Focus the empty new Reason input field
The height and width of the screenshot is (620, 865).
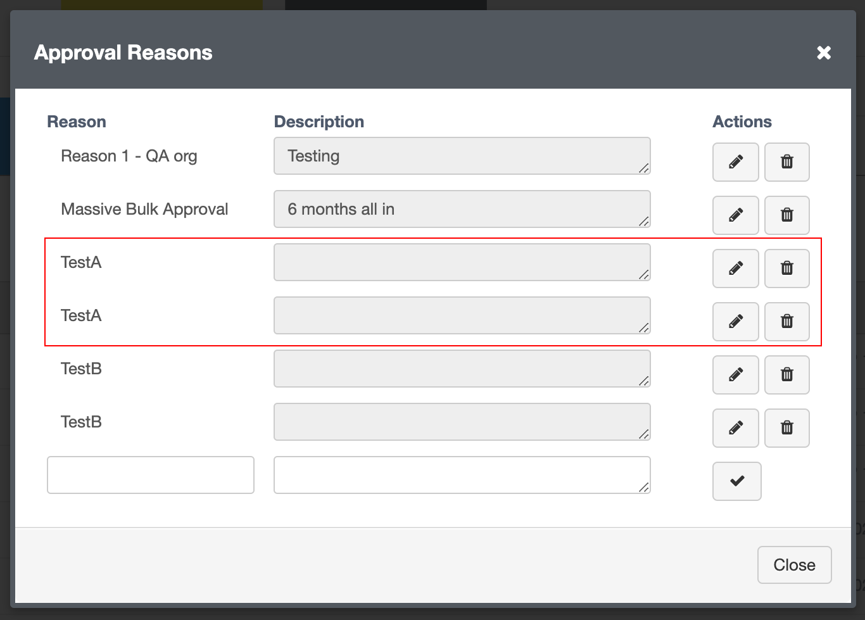(x=151, y=475)
